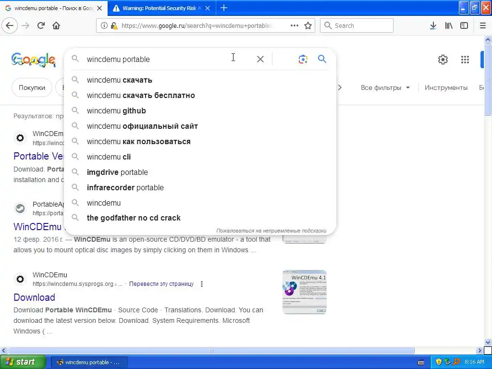Open the WinCDEmu 4.1 thumbnail image
Screen dimensions: 492x369
click(304, 292)
